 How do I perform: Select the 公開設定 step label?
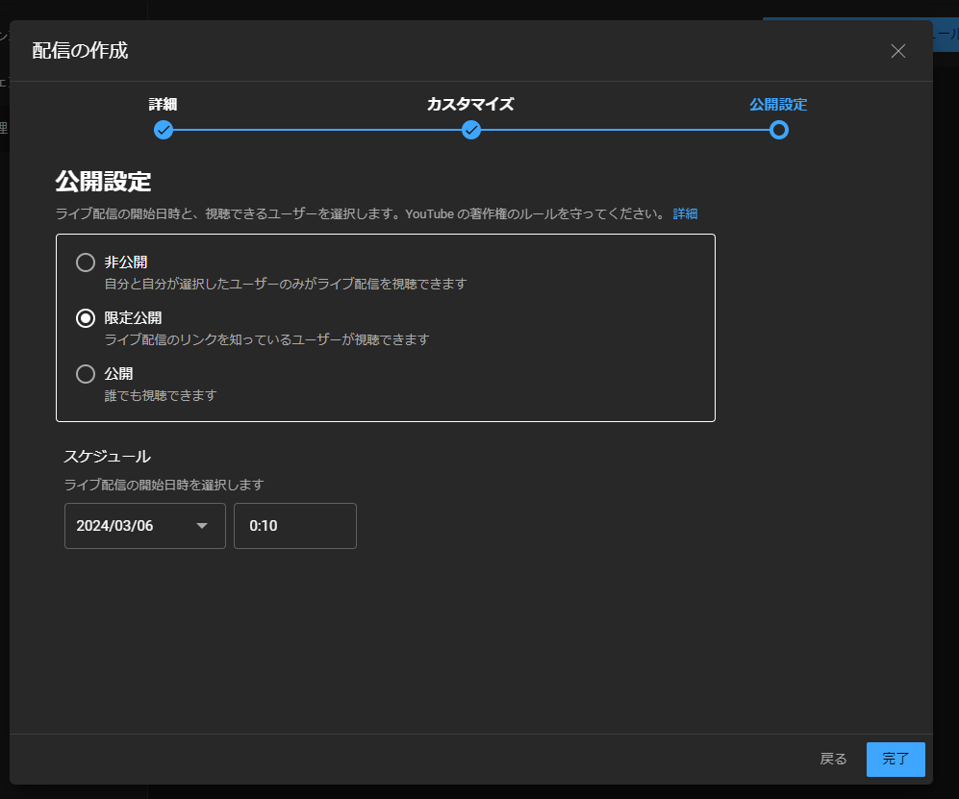[x=778, y=105]
